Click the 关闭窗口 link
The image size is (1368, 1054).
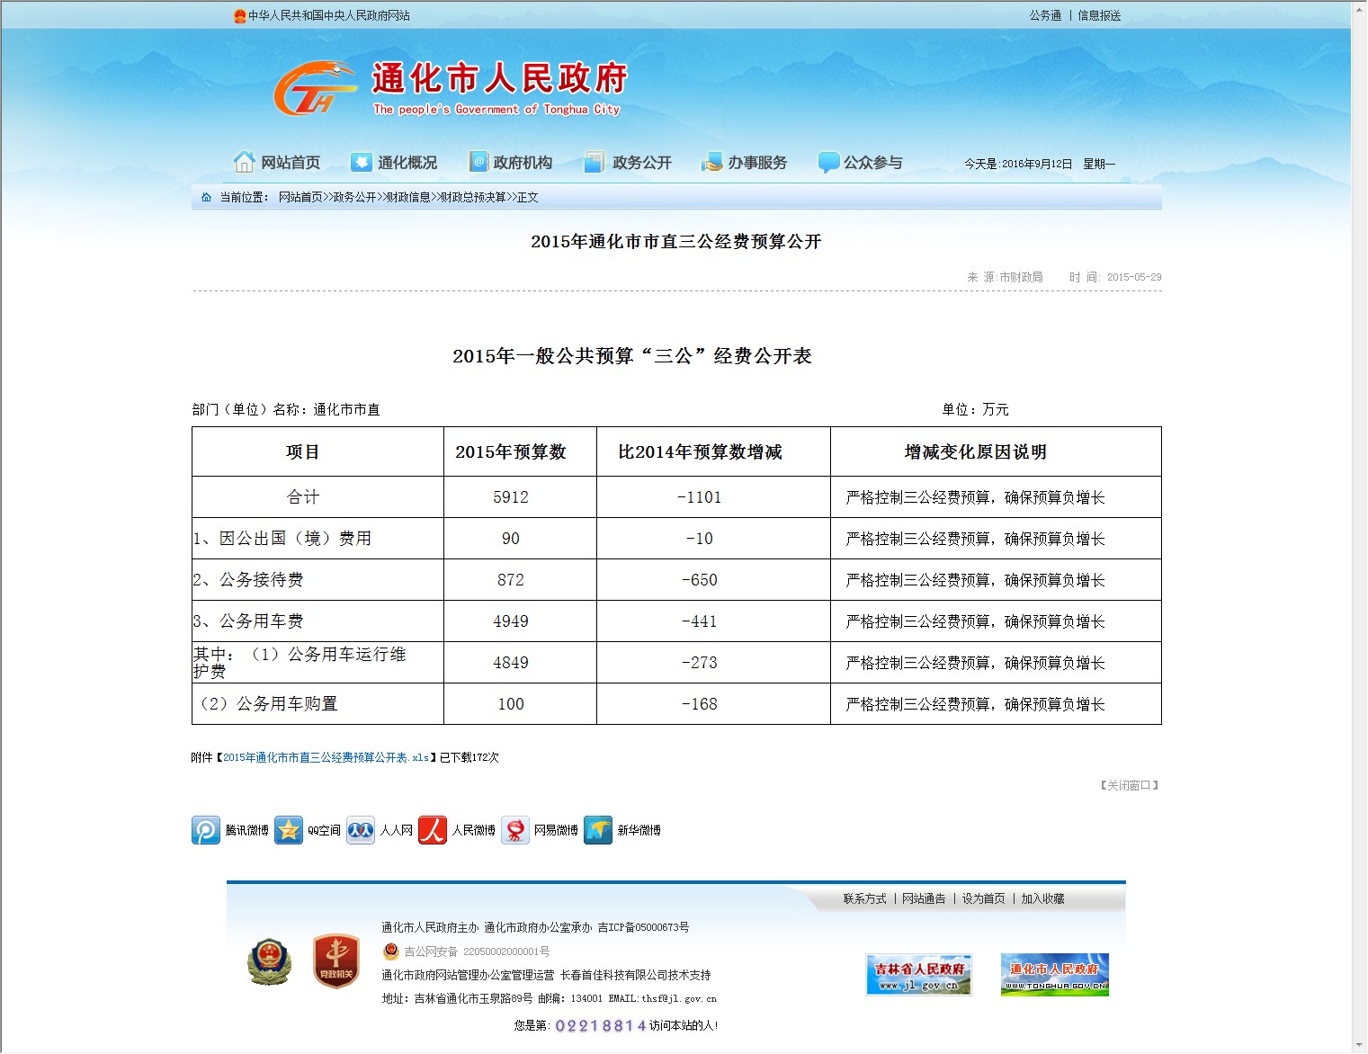[x=1130, y=786]
